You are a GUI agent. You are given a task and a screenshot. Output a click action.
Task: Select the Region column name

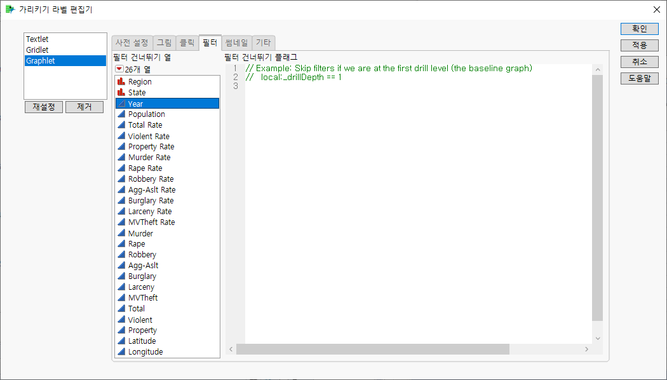140,82
